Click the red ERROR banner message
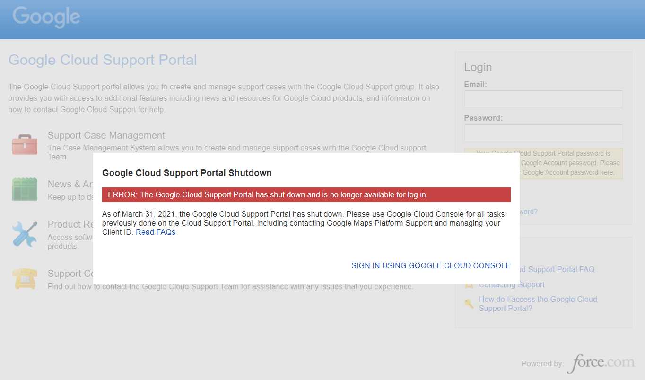The height and width of the screenshot is (380, 645). 306,194
